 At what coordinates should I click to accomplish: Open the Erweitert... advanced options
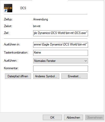[74, 76]
